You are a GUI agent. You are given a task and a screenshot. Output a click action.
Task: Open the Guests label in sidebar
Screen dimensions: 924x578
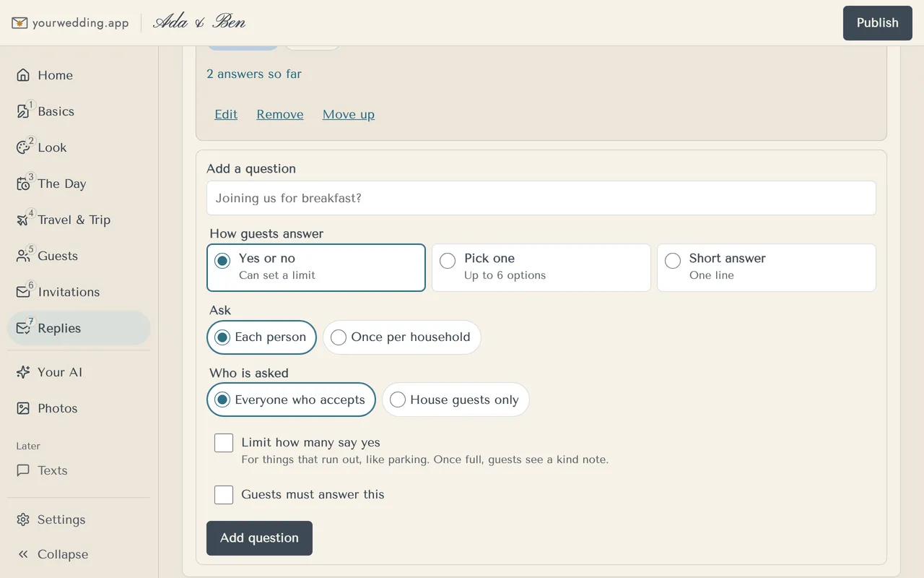(58, 256)
